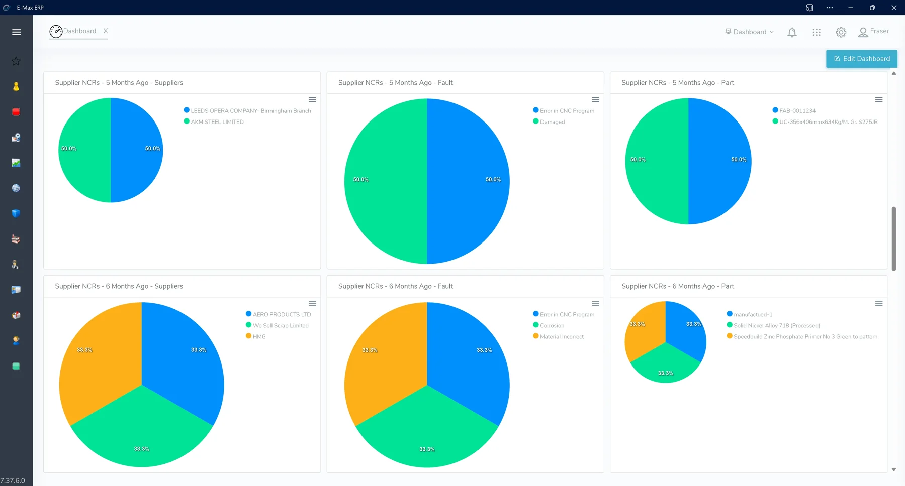905x486 pixels.
Task: Toggle We Sell Scrap Limited legend series
Action: (x=277, y=326)
